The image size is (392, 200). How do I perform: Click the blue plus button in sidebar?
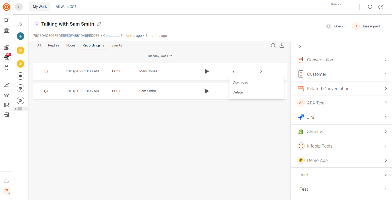20,36
